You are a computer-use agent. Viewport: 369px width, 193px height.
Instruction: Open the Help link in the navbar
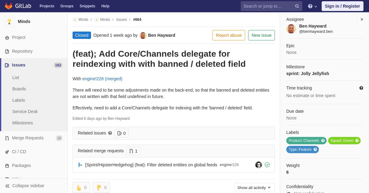(x=105, y=6)
